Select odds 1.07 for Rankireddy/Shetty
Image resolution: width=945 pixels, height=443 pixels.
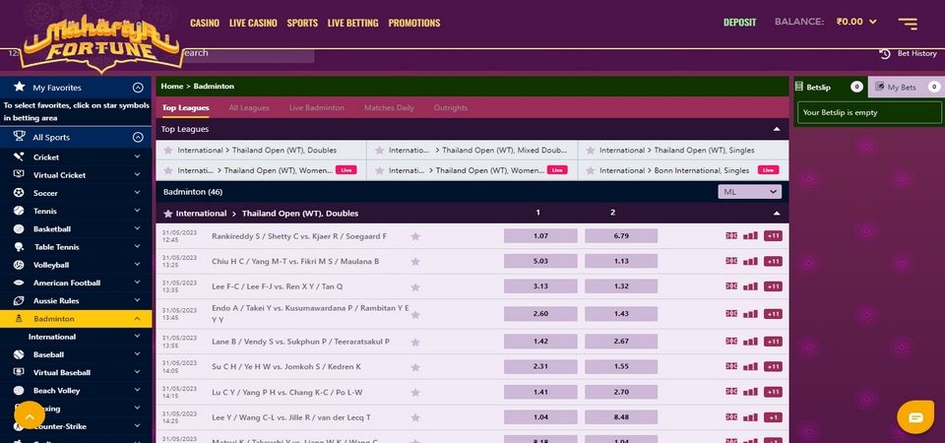coord(540,235)
